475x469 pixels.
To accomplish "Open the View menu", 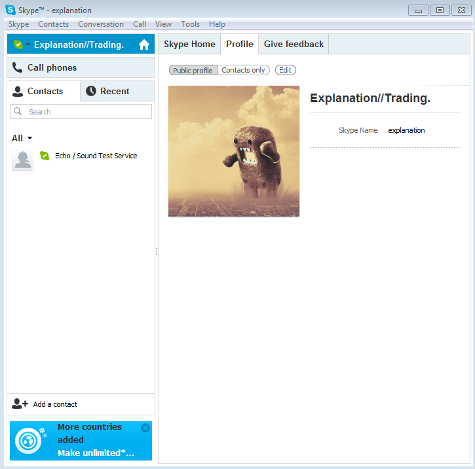I will pyautogui.click(x=163, y=24).
